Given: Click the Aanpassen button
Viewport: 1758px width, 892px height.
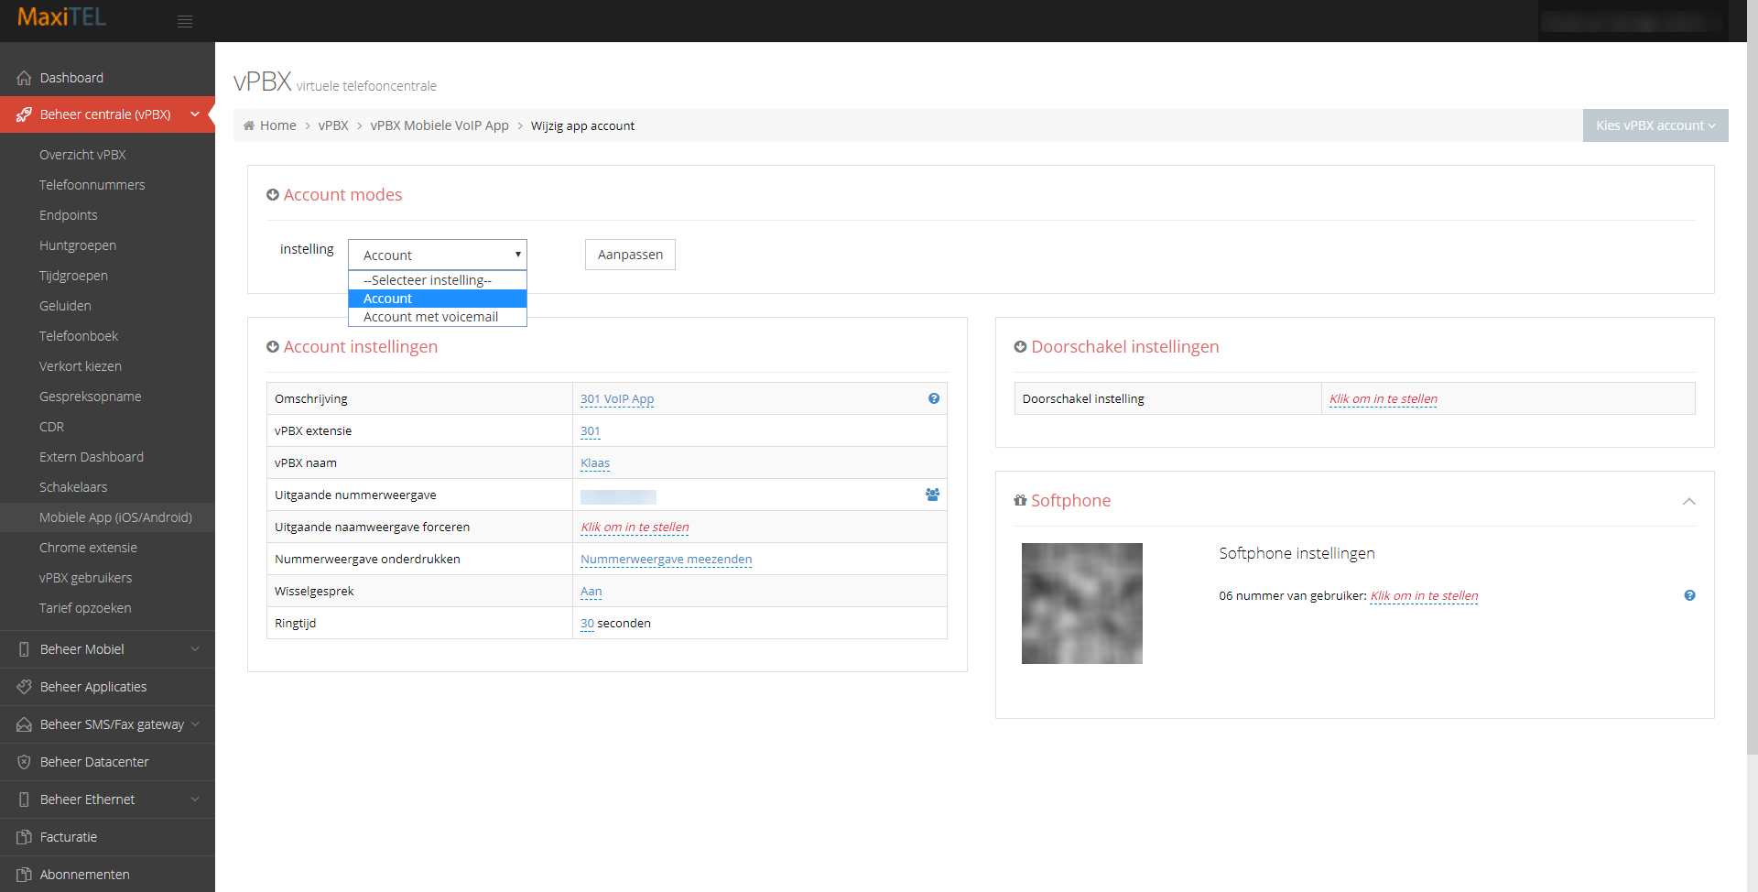Looking at the screenshot, I should point(630,255).
